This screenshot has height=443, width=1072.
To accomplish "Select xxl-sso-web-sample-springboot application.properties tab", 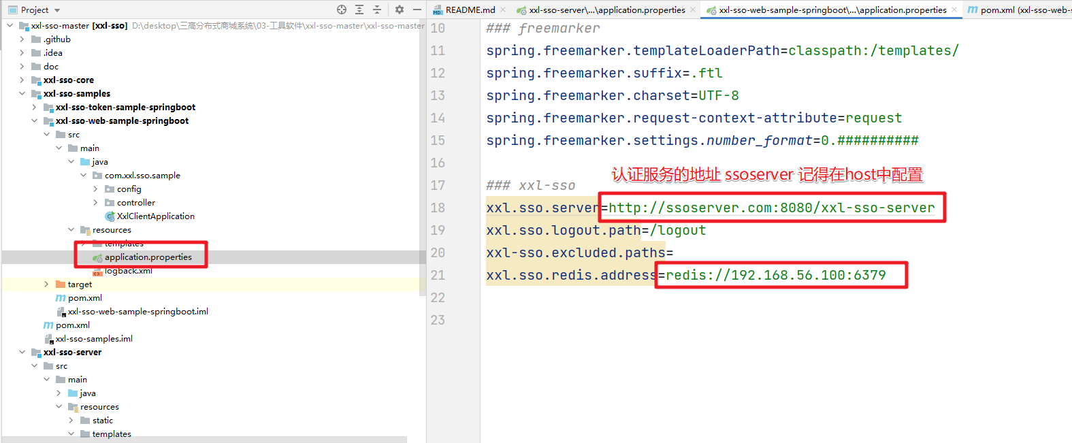I will [x=832, y=10].
